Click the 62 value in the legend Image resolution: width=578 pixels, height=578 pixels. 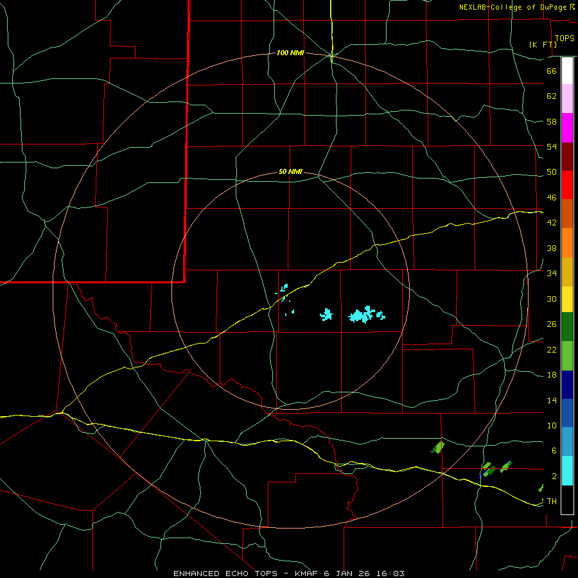click(552, 96)
